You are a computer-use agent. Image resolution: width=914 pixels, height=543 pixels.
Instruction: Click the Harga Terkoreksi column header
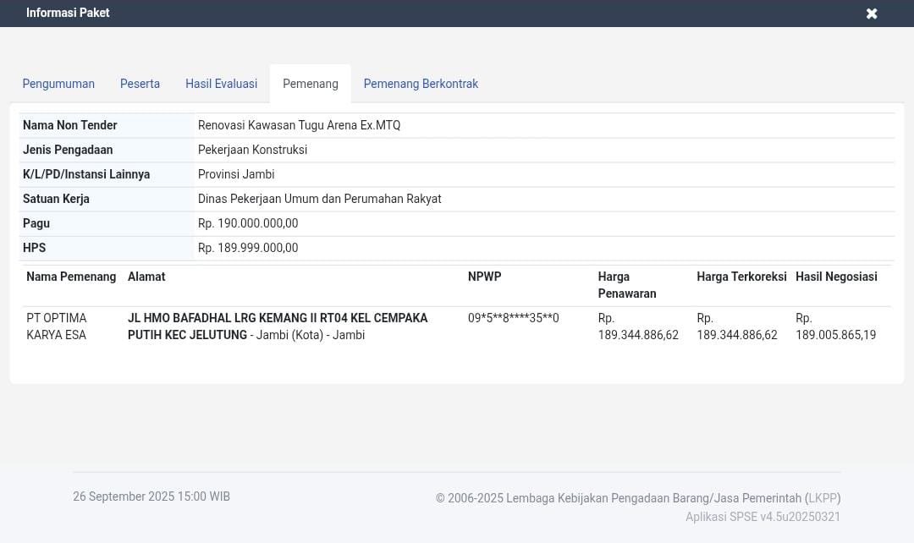pos(741,277)
